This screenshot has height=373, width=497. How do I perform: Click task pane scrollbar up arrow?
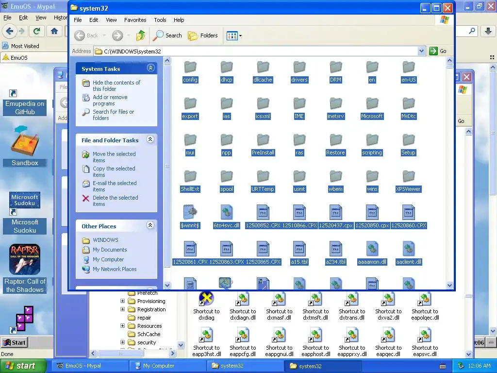(167, 60)
